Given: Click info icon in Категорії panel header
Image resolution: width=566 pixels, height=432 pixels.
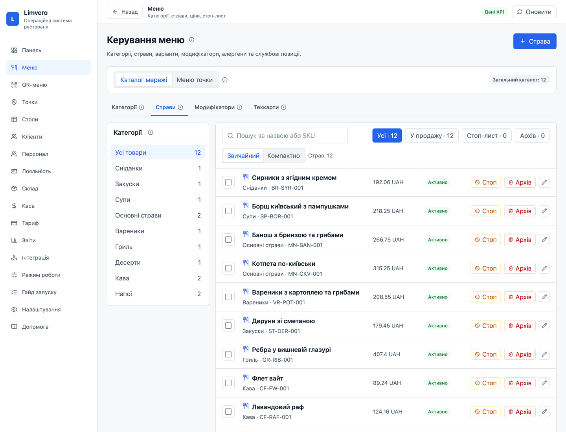Looking at the screenshot, I should tap(151, 132).
